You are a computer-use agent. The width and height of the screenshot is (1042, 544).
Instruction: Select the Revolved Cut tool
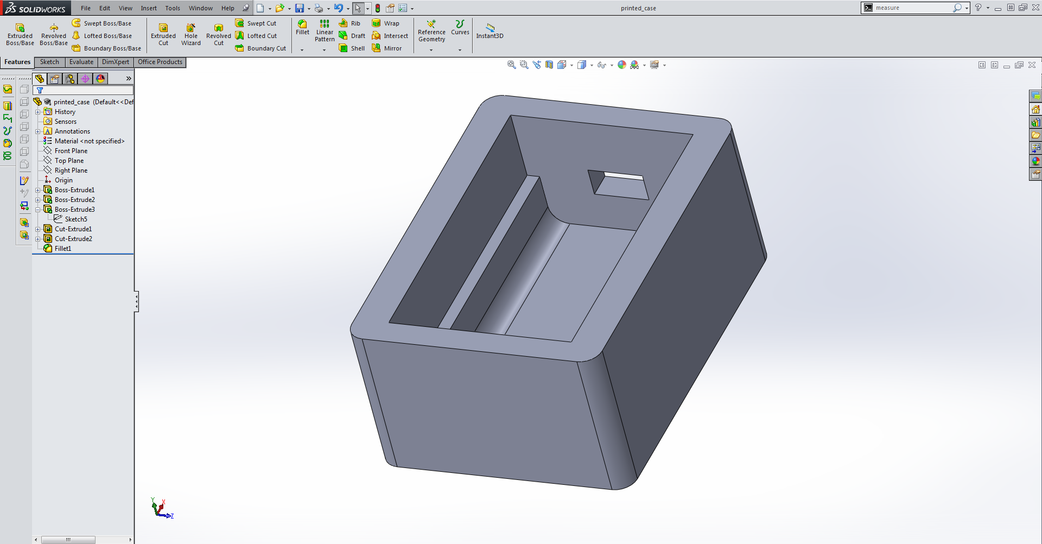coord(219,34)
